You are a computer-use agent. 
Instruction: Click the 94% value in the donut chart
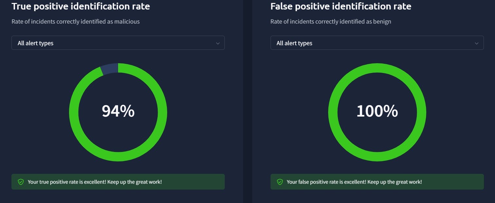(x=118, y=111)
